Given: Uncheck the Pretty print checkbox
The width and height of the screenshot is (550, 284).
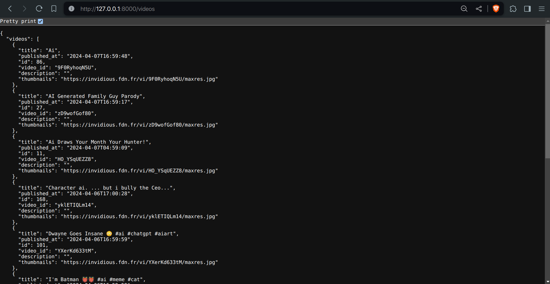Looking at the screenshot, I should point(40,21).
